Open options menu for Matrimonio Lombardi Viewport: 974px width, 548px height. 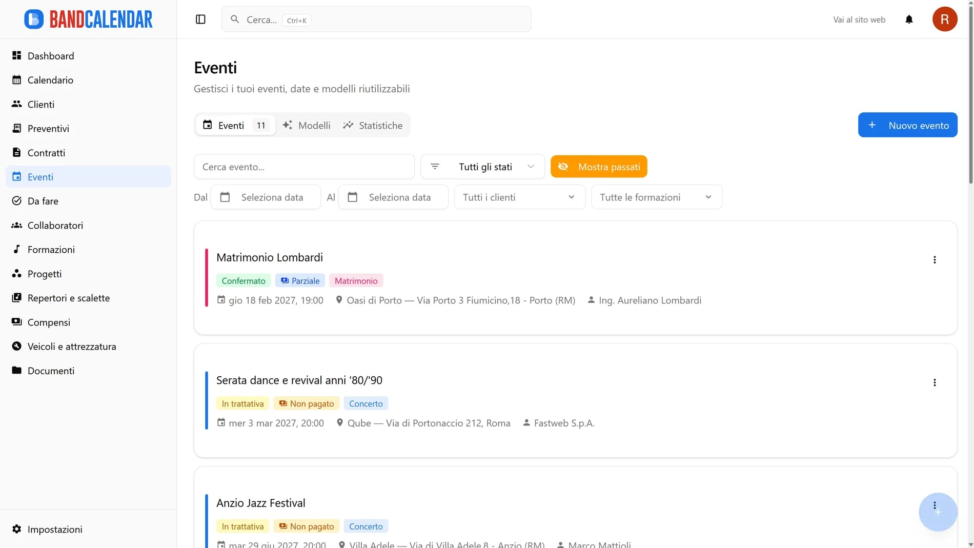(934, 260)
